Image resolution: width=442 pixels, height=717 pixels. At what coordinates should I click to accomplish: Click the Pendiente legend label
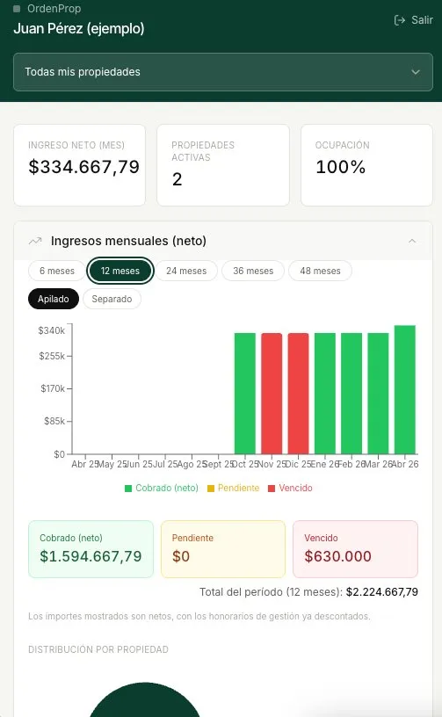pos(239,489)
